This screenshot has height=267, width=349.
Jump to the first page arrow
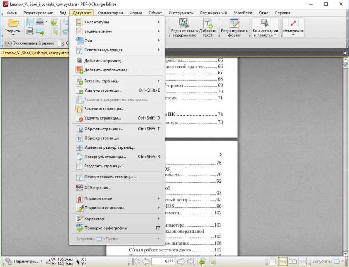137,261
